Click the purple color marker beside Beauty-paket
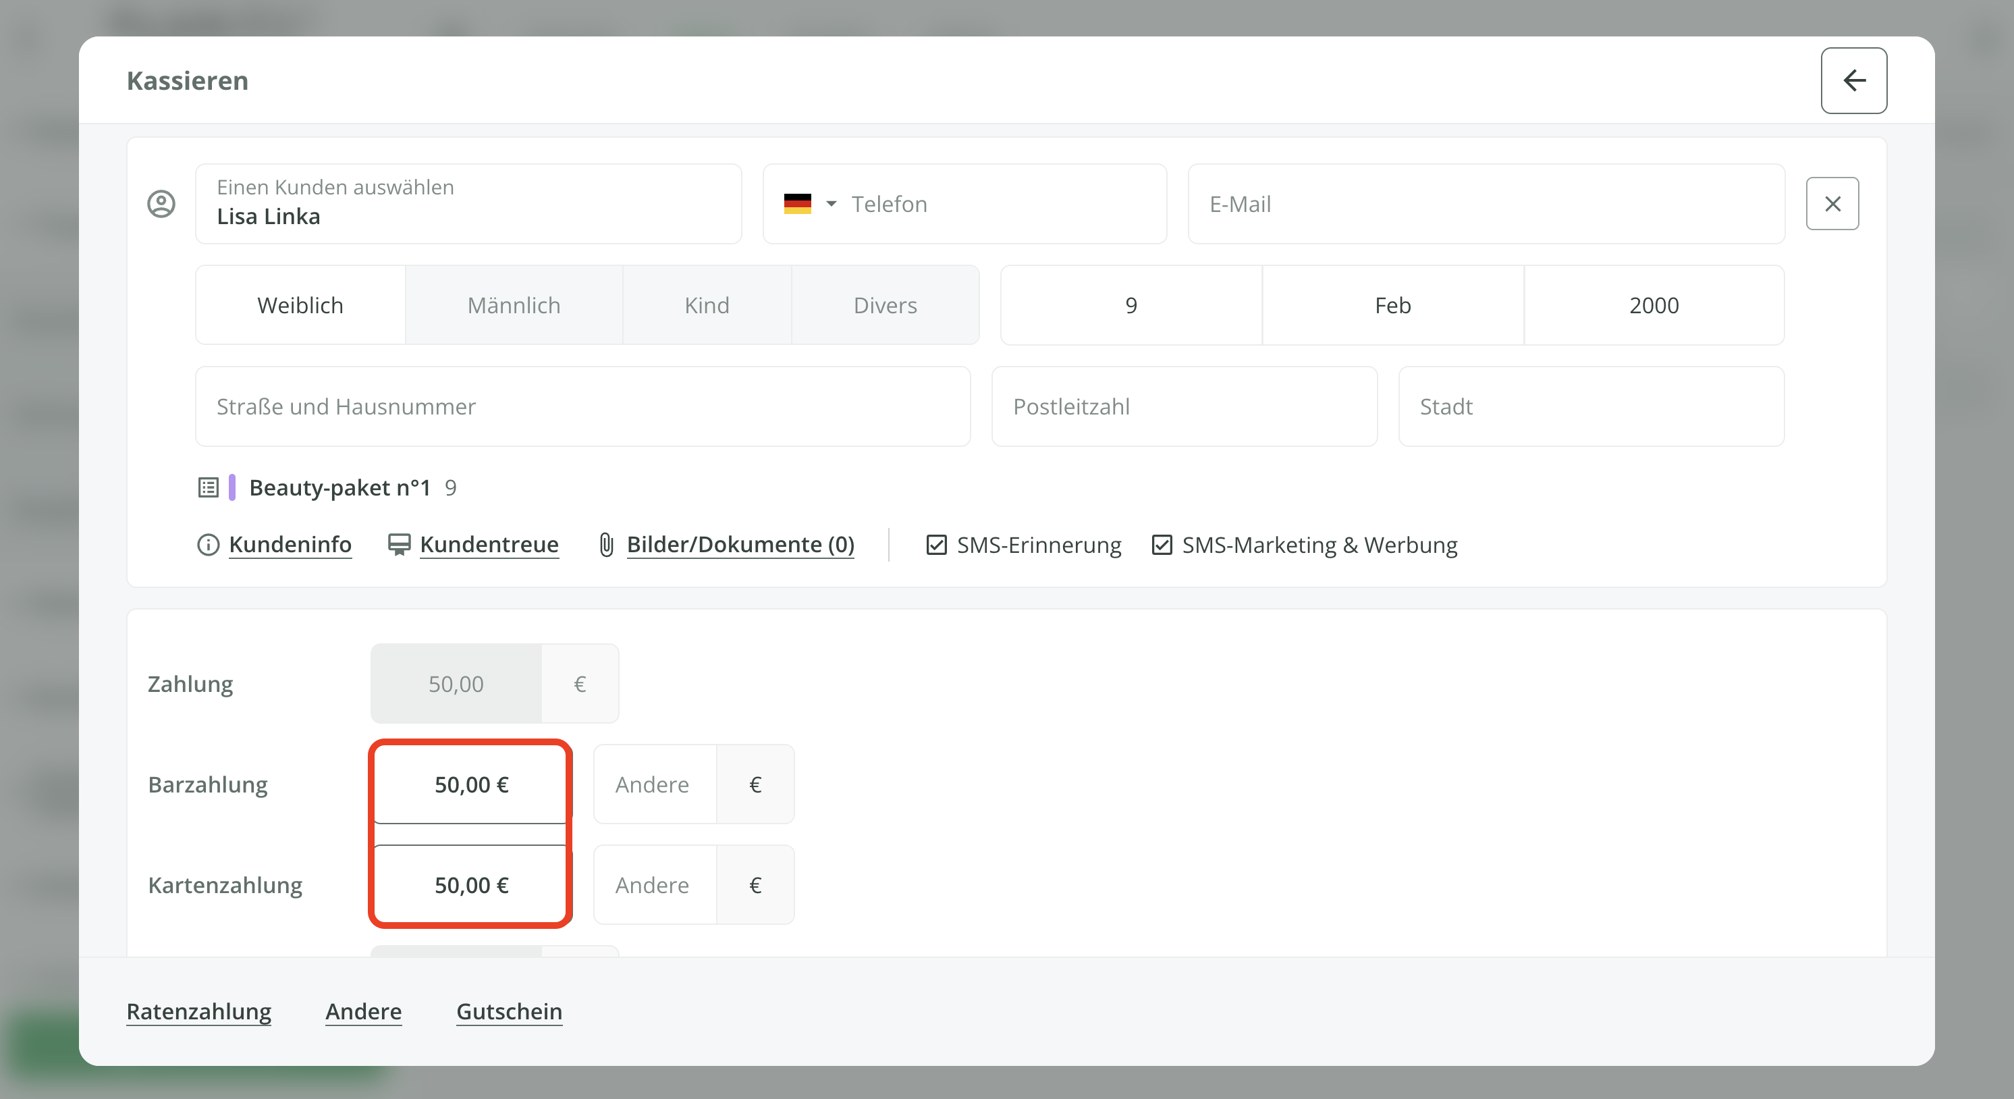 point(232,487)
